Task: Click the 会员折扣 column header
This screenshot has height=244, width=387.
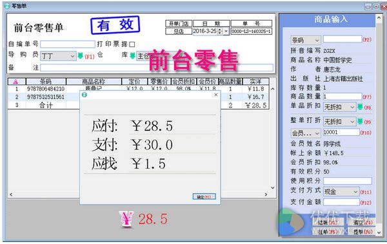Action: click(x=184, y=82)
